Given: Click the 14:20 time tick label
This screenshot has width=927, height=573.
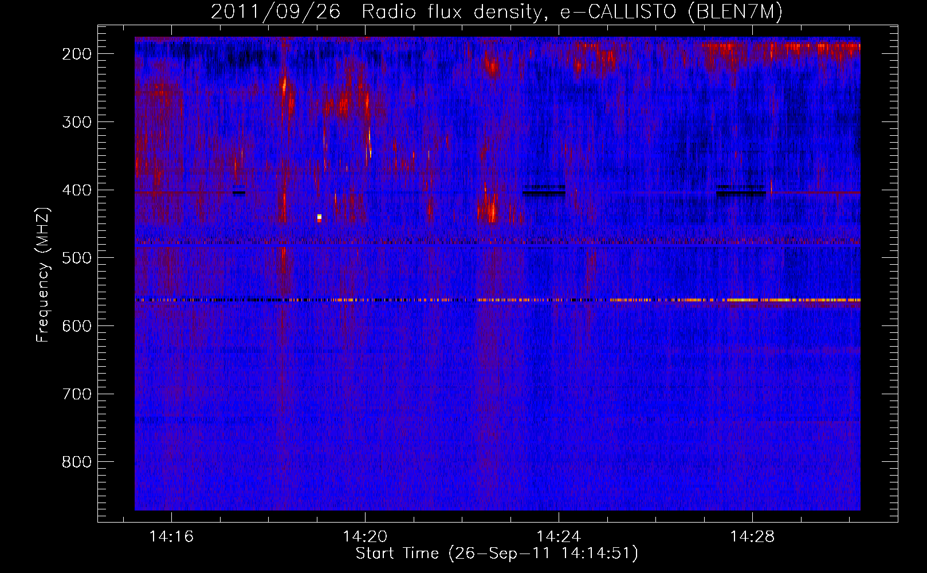Looking at the screenshot, I should point(365,536).
